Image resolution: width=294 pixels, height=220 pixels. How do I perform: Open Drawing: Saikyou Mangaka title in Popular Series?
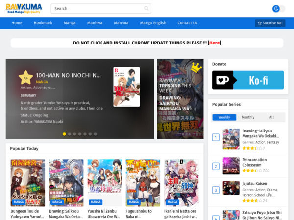tap(261, 133)
